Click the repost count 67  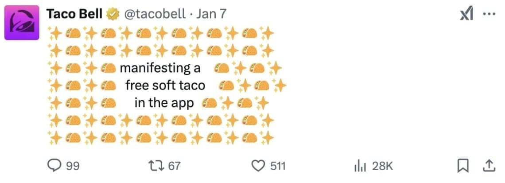click(x=175, y=166)
